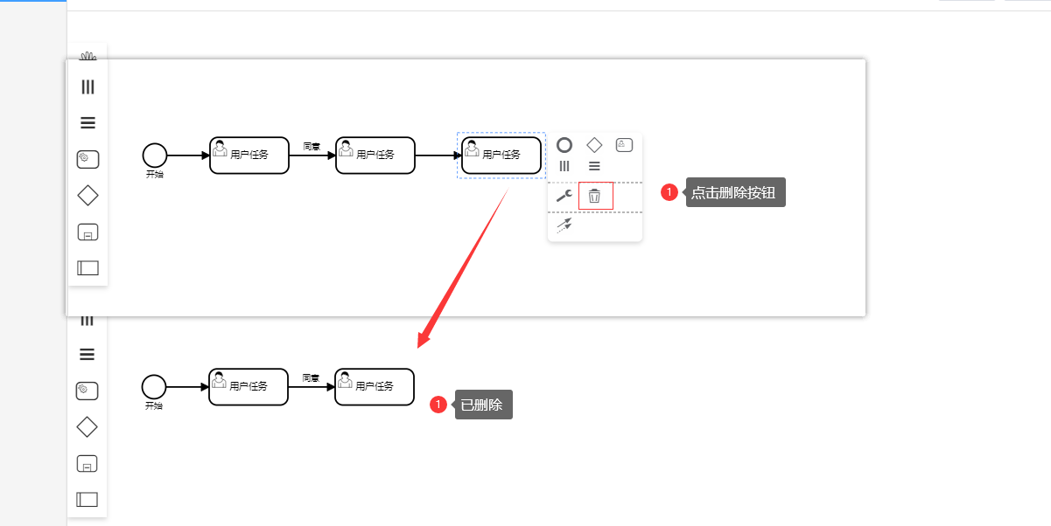This screenshot has width=1051, height=526.
Task: Append an end event circle from context pad
Action: [x=564, y=145]
